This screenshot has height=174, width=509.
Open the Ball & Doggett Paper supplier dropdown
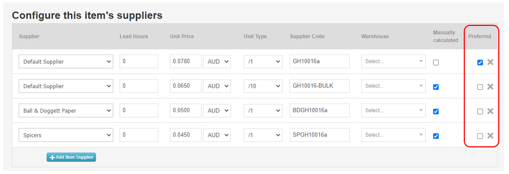[66, 111]
